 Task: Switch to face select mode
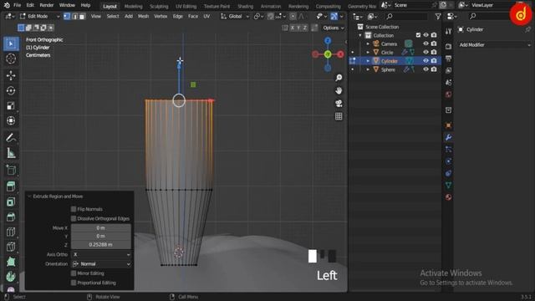pyautogui.click(x=82, y=16)
